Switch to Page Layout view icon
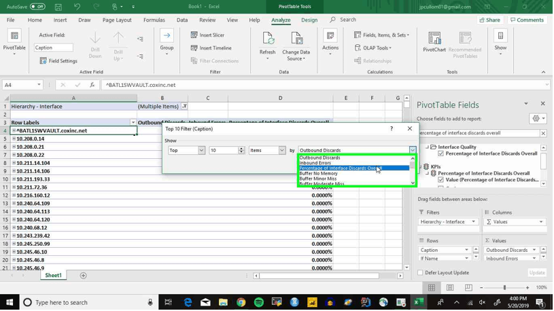This screenshot has width=554, height=311. point(450,288)
